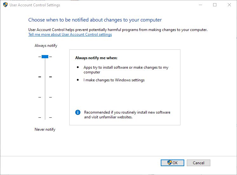The image size is (237, 175).
Task: Click the UAC shield icon in title bar
Action: [5, 5]
